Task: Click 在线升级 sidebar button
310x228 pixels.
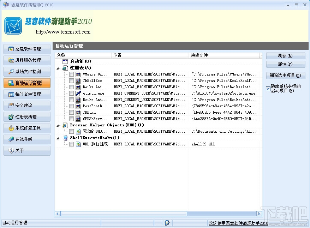Action: click(x=27, y=139)
